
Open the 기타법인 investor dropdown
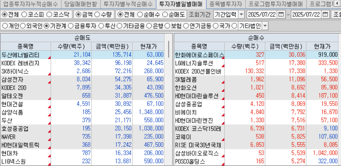click(265, 26)
